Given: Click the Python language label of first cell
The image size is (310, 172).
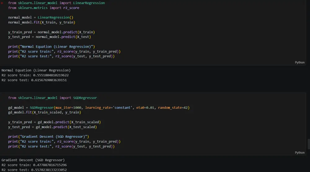Looking at the screenshot, I should coord(299,62).
